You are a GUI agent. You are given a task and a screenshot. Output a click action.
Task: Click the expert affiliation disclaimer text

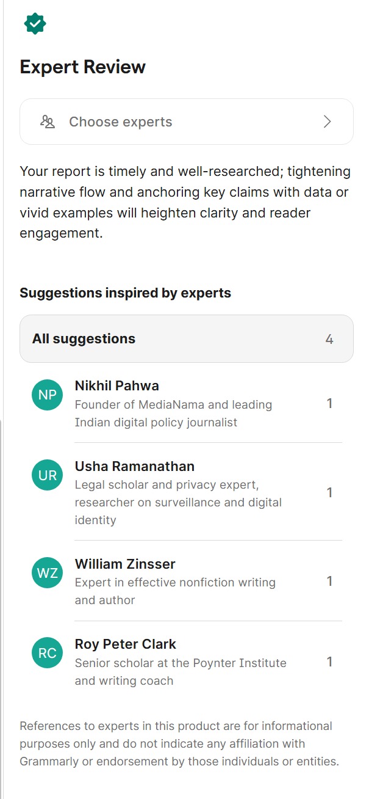coord(179,744)
